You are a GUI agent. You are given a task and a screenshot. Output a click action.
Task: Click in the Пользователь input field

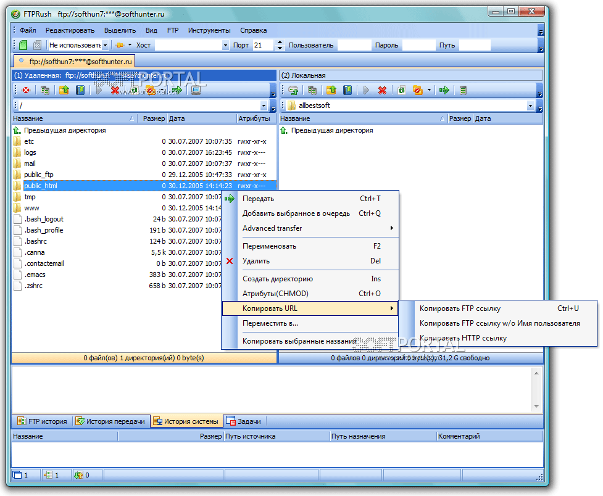(354, 46)
